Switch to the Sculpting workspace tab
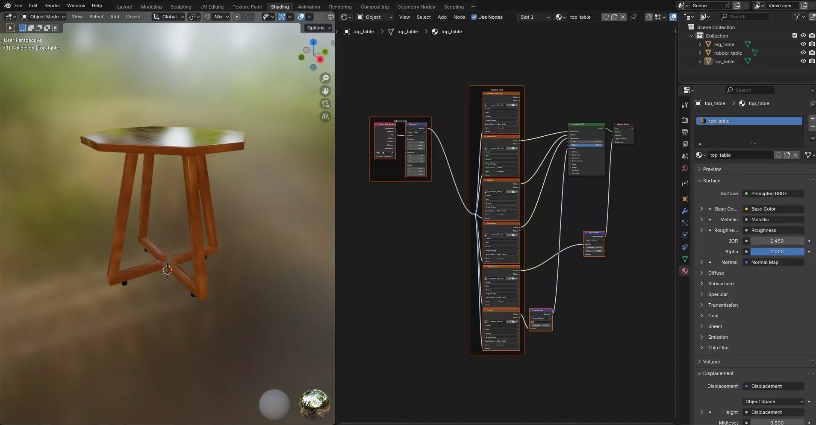 pyautogui.click(x=180, y=7)
